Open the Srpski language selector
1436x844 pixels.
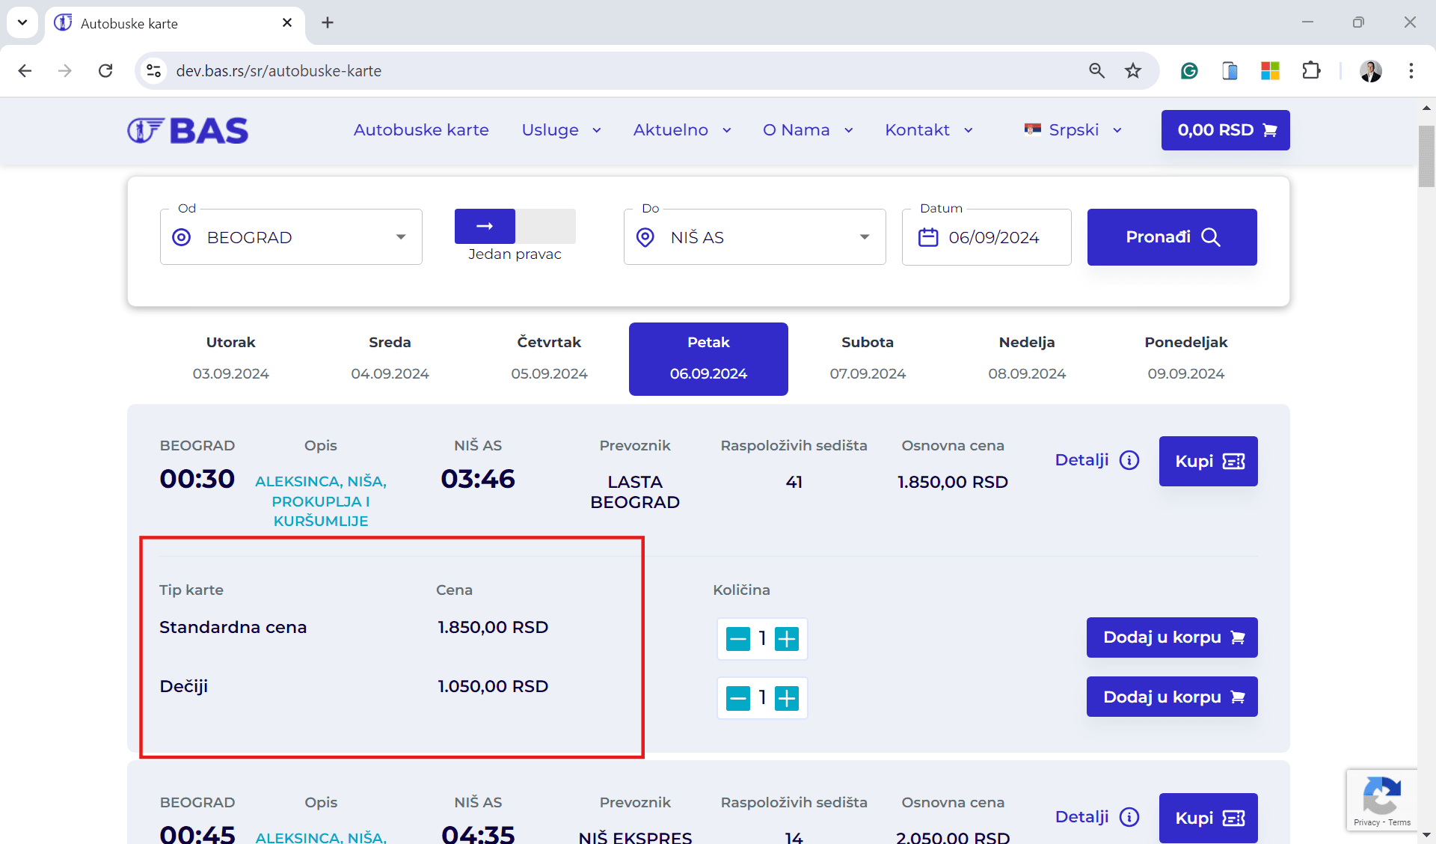(1073, 130)
